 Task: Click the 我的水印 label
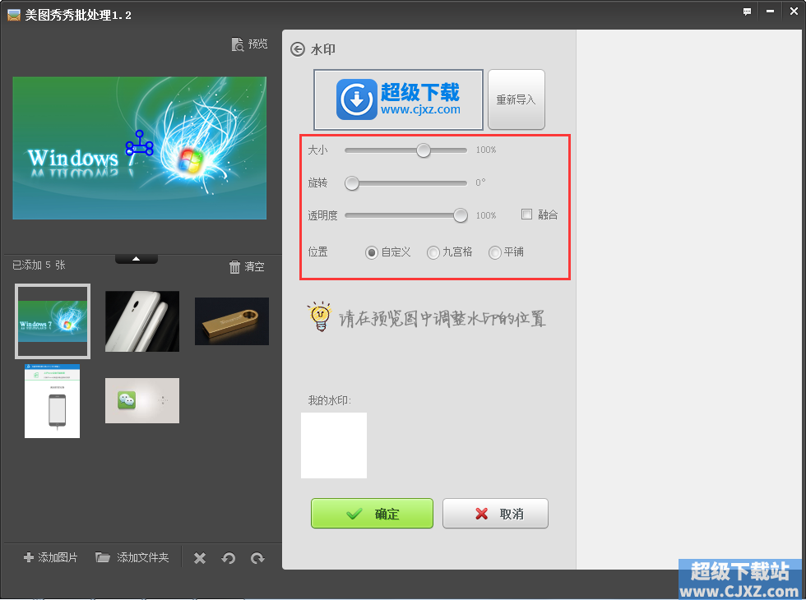330,401
